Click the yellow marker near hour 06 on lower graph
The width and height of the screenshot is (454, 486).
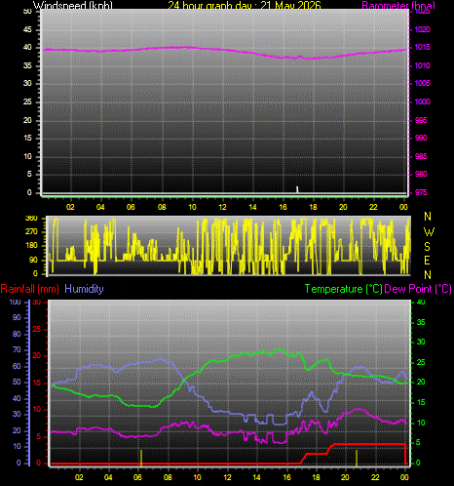[141, 458]
